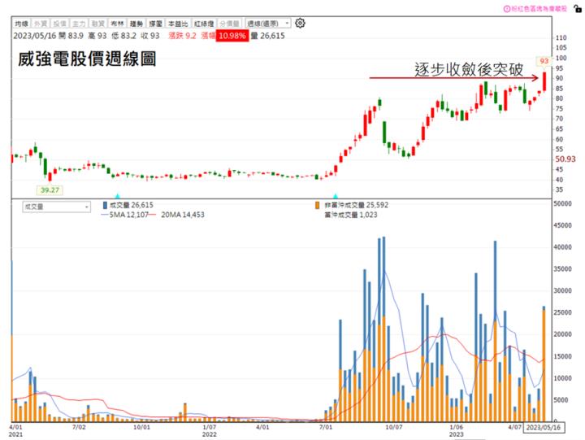
Task: Toggle the 投信 investment trust overlay
Action: click(x=59, y=24)
